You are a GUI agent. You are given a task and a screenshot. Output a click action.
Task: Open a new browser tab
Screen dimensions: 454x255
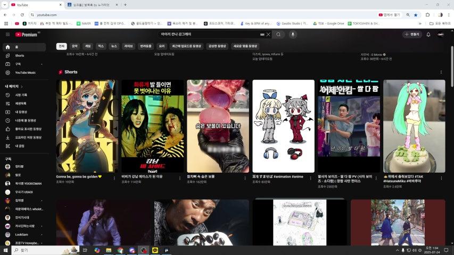tap(126, 5)
